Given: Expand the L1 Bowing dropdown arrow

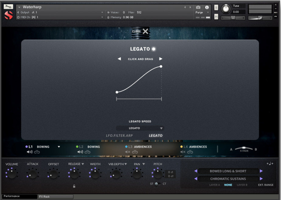Looking at the screenshot, I should (59, 147).
